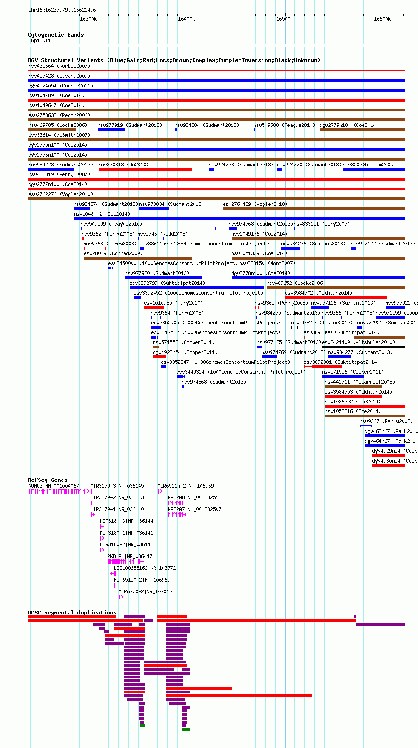Open the esv2421409 (Altshuler2010) variant label
This screenshot has height=748, width=418.
point(358,342)
